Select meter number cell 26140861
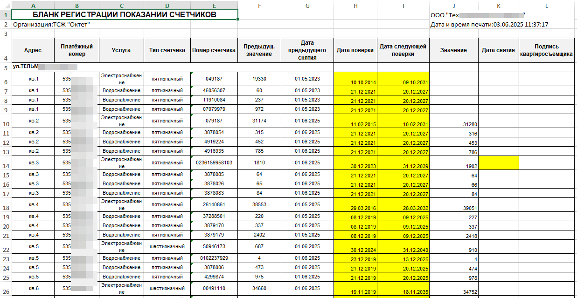The image size is (577, 298). 214,204
